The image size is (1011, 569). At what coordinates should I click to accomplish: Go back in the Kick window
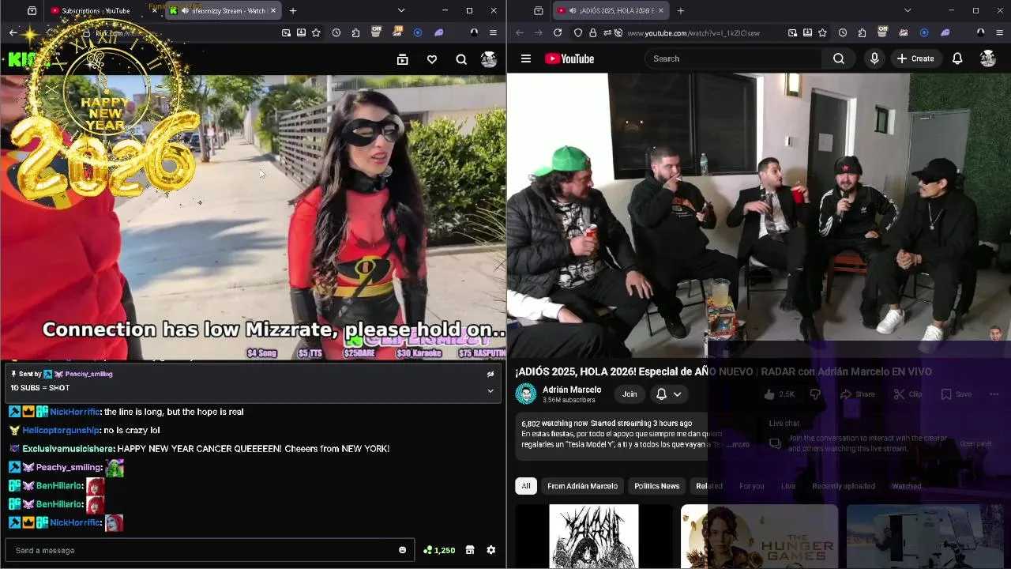(x=13, y=32)
